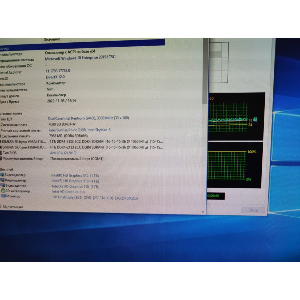Click the scroll down arrow of the summary list
The image size is (300, 300).
tap(203, 212)
